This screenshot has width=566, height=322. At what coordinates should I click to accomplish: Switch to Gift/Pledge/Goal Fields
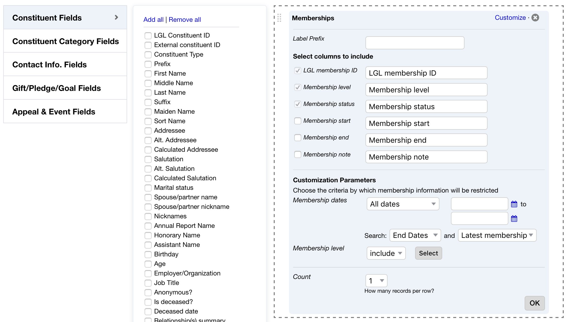[x=56, y=88]
